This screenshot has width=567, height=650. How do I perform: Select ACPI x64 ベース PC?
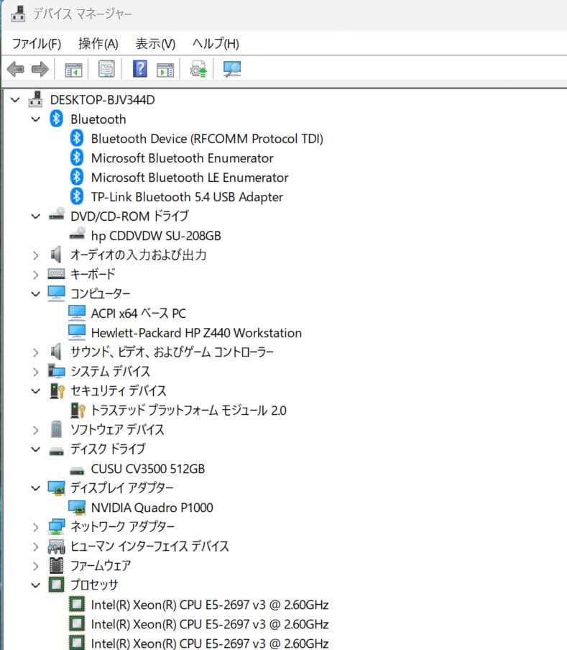click(x=138, y=313)
